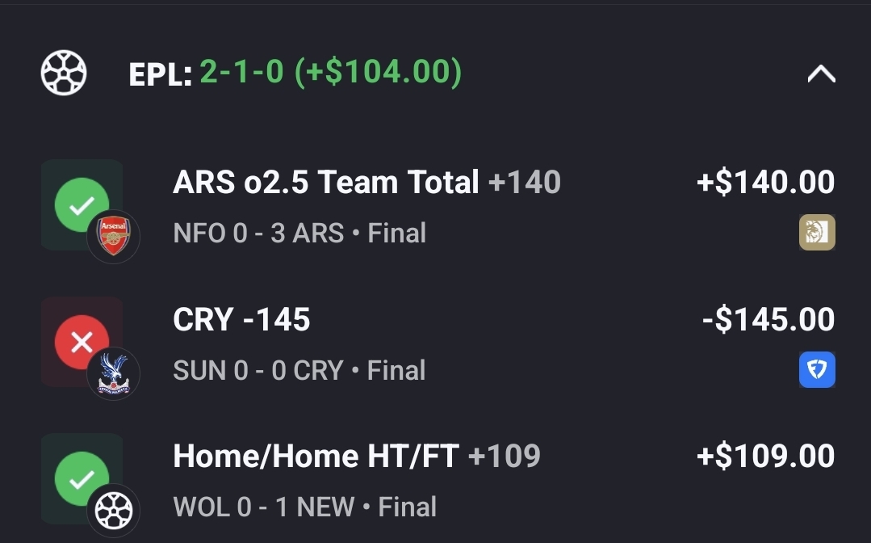Select Home/Home HT/FT +109 bet title
This screenshot has width=871, height=543.
pyautogui.click(x=356, y=457)
